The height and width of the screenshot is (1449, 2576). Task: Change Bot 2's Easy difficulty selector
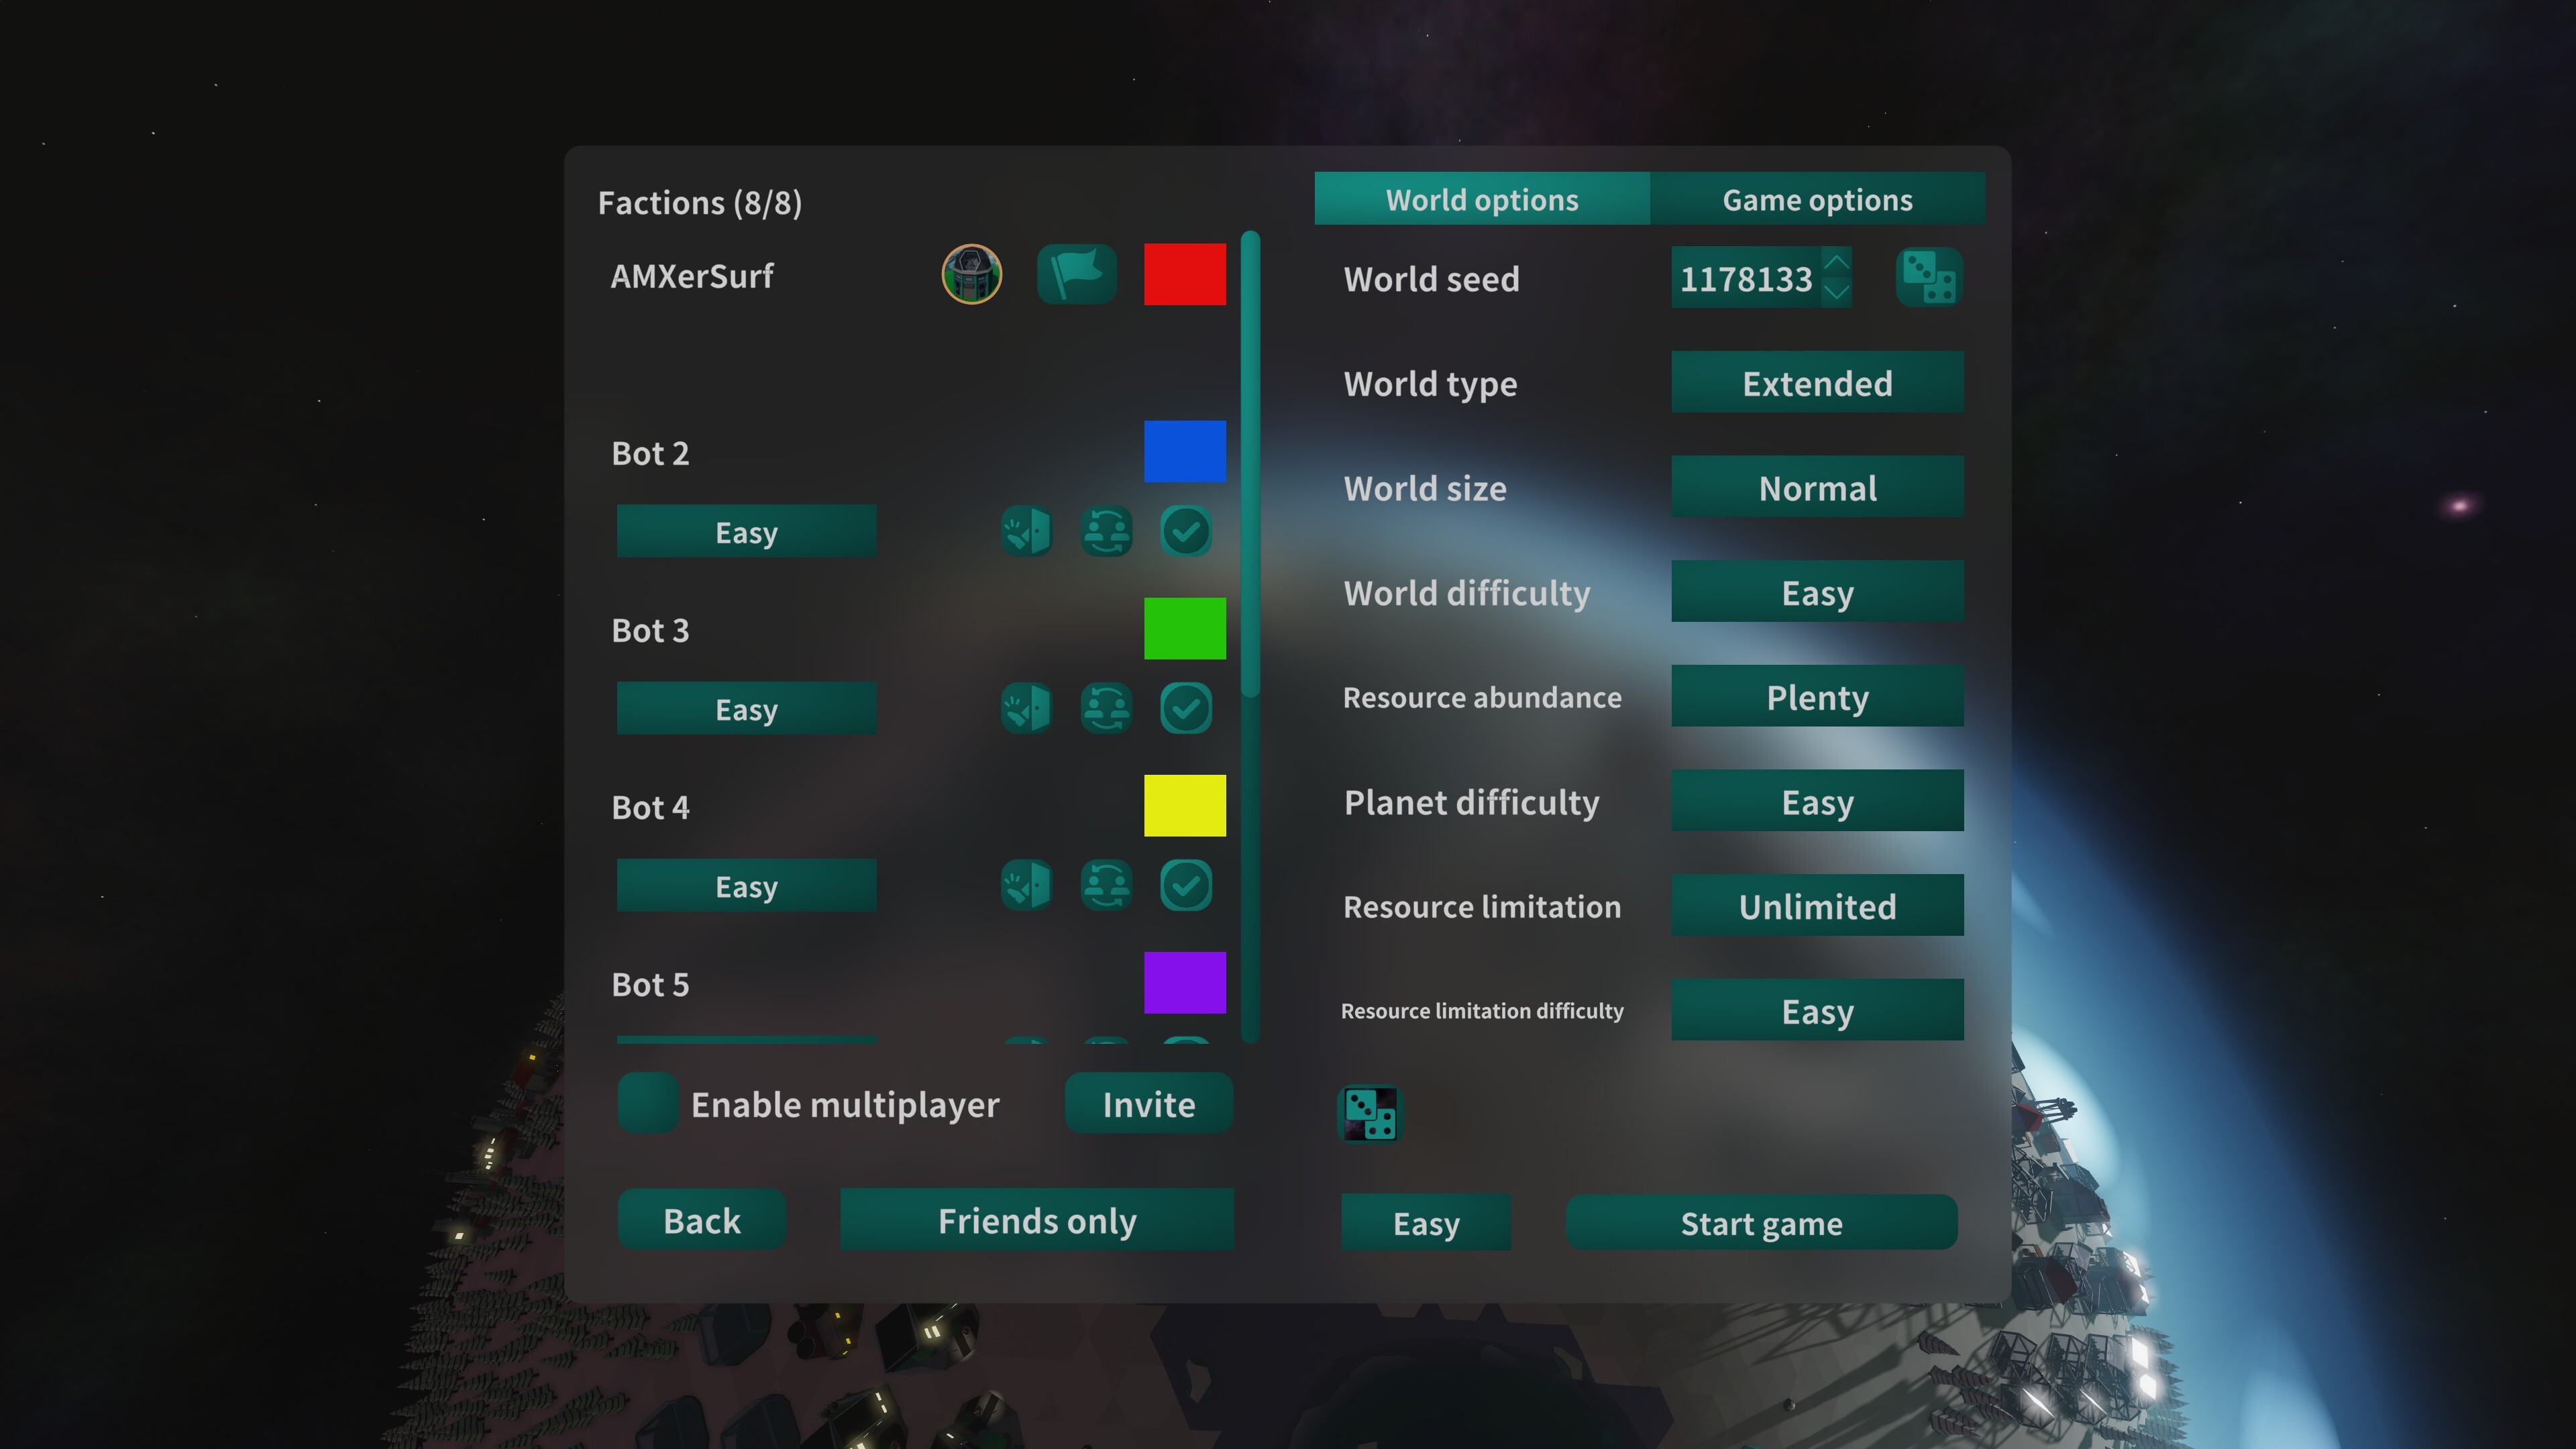pyautogui.click(x=746, y=531)
